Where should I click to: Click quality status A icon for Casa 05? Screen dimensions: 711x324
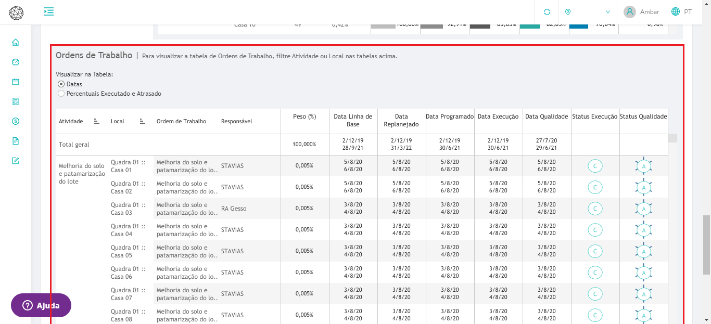click(644, 252)
